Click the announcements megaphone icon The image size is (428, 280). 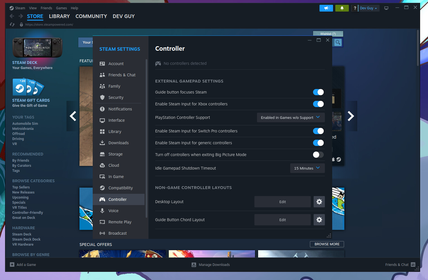[x=326, y=8]
